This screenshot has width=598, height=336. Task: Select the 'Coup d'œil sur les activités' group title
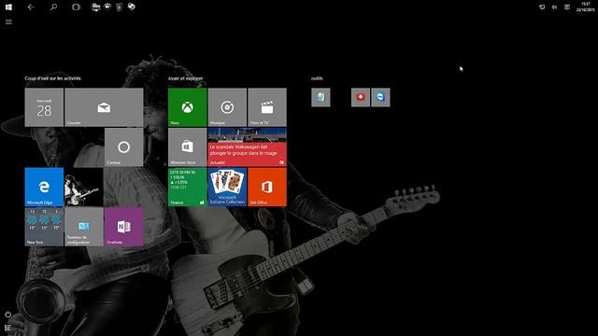52,78
